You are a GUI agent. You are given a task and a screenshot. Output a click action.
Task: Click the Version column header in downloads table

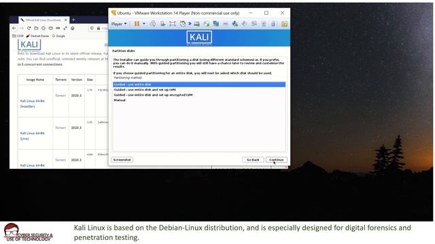point(77,80)
